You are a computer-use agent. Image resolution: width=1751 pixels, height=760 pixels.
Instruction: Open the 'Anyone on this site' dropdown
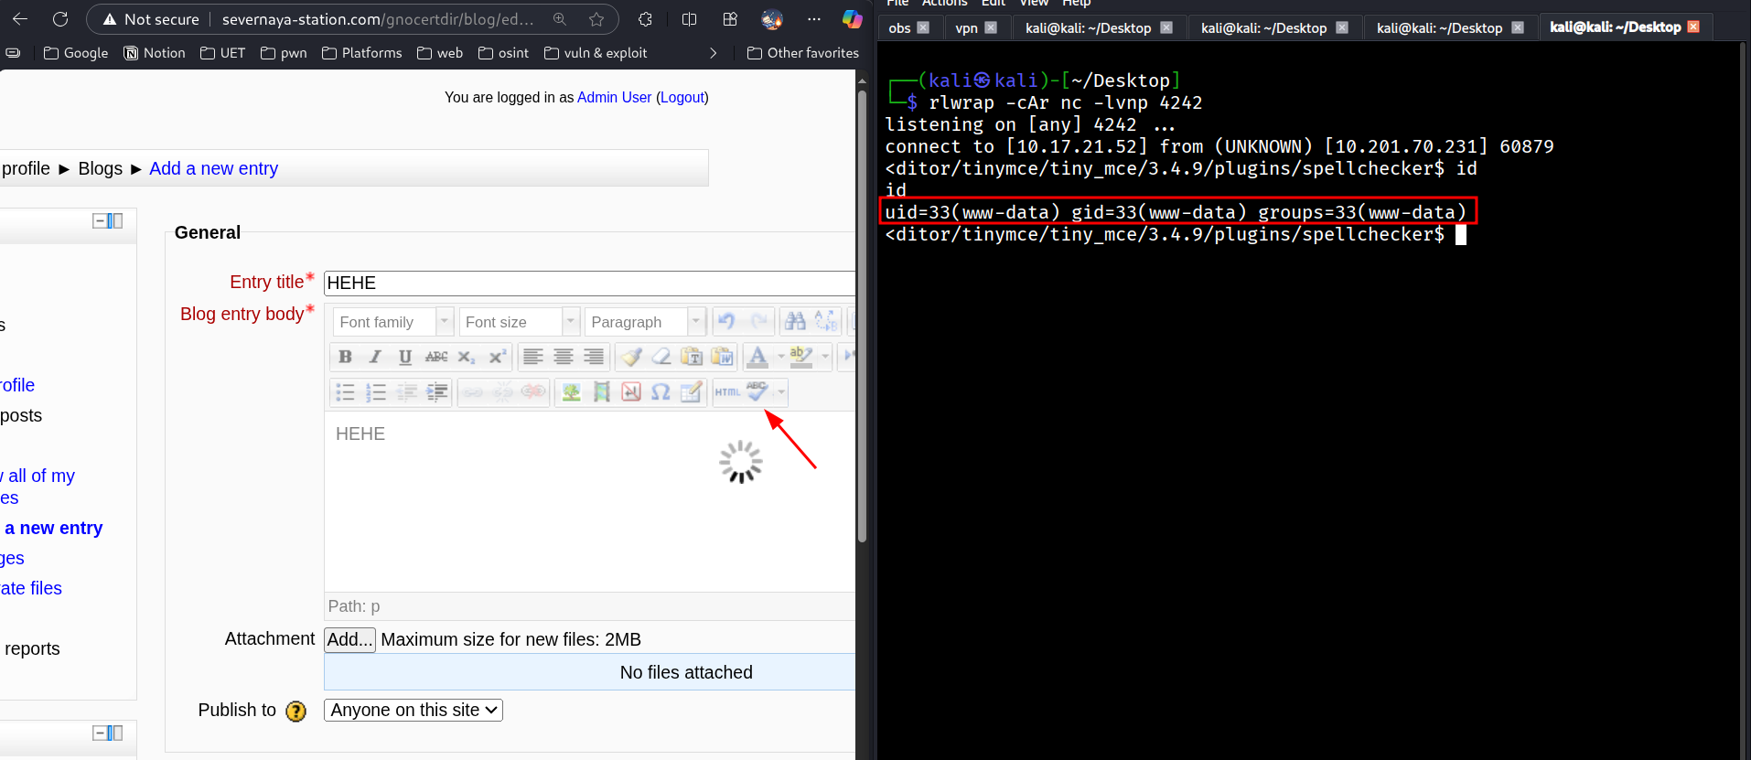[x=414, y=711]
